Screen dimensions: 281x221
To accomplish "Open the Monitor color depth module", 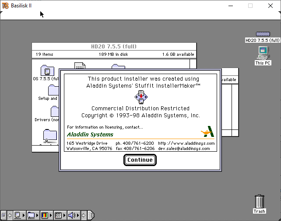I will (45, 215).
